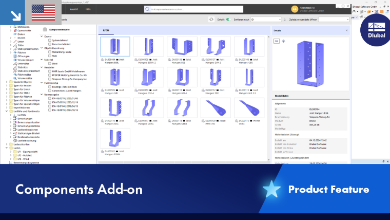Select Typen für Knoten tree item
Viewport: 390px width, 220px height.
[x=23, y=85]
